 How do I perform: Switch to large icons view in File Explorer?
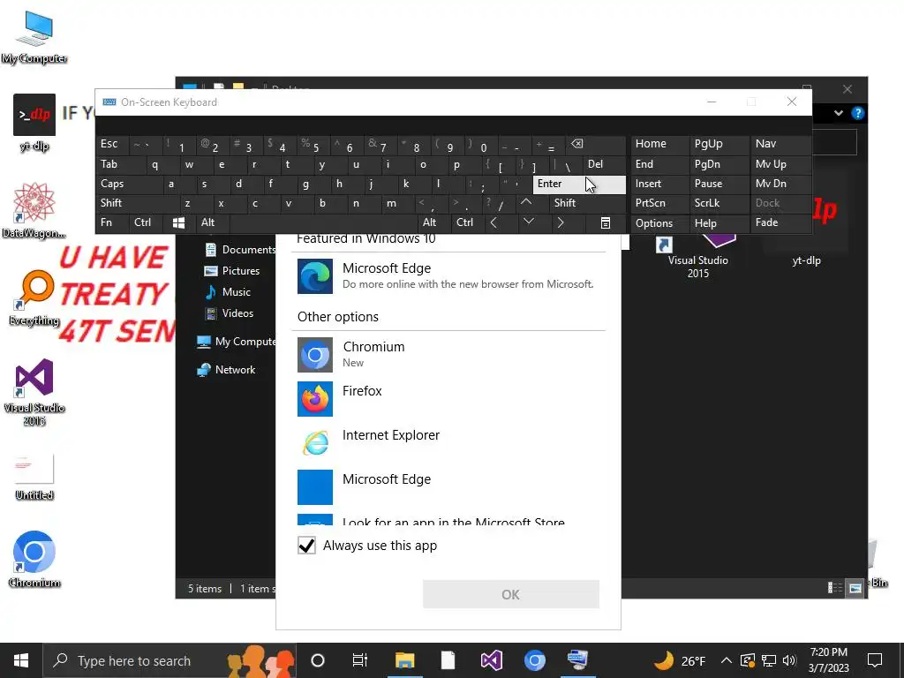[855, 588]
